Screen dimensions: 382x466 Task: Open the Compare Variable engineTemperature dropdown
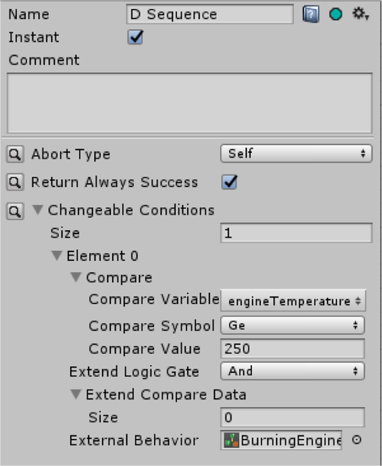(x=293, y=301)
